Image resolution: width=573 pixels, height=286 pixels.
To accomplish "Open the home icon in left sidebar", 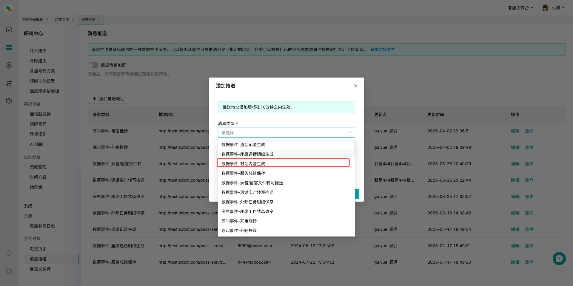I will point(9,30).
